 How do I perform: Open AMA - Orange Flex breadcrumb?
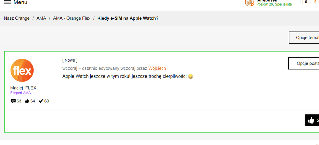[72, 18]
